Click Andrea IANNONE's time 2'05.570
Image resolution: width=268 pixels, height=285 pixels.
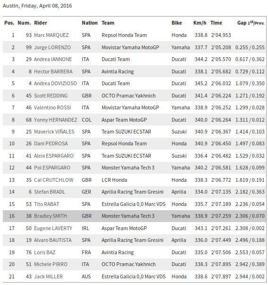point(221,59)
